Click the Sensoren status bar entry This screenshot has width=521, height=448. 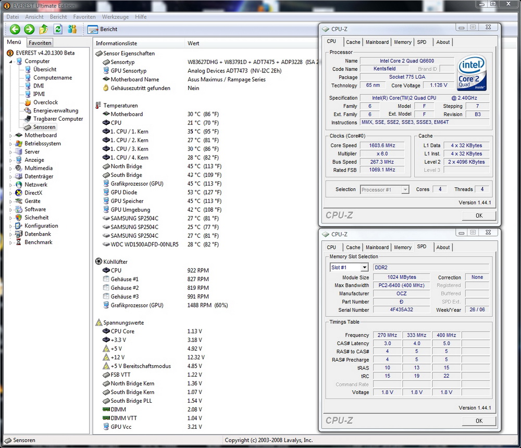coord(20,440)
